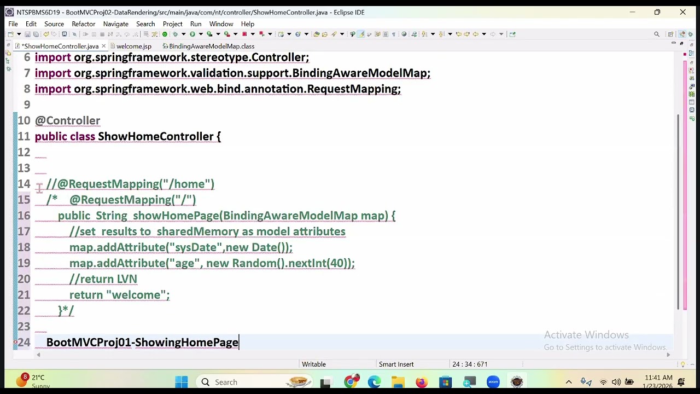The image size is (700, 394).
Task: Switch to the Java EE perspective icon
Action: 682,34
